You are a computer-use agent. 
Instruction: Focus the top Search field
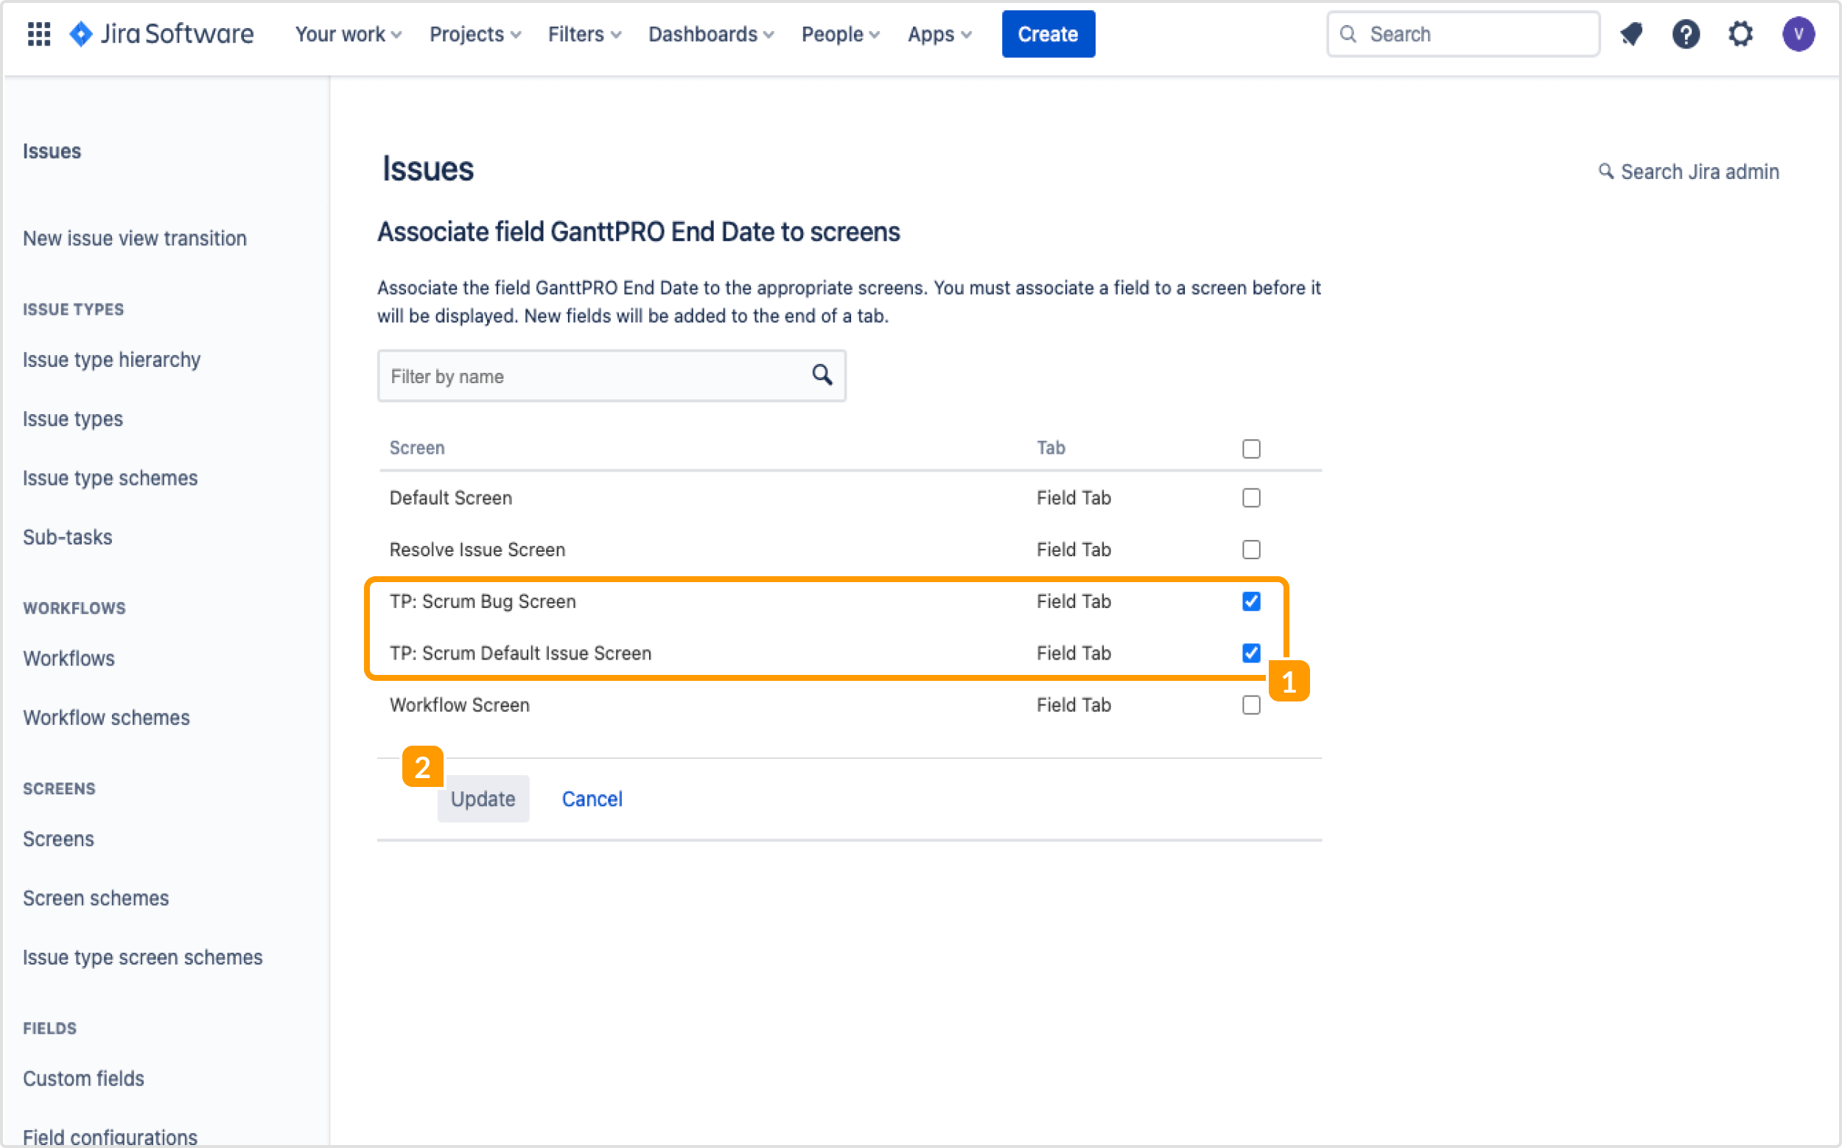pyautogui.click(x=1463, y=34)
